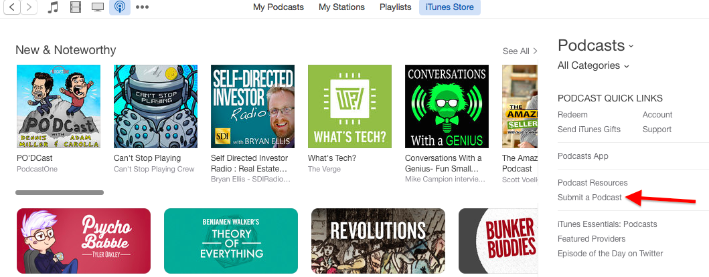Switch to the My Podcasts tab
709x277 pixels.
click(278, 7)
